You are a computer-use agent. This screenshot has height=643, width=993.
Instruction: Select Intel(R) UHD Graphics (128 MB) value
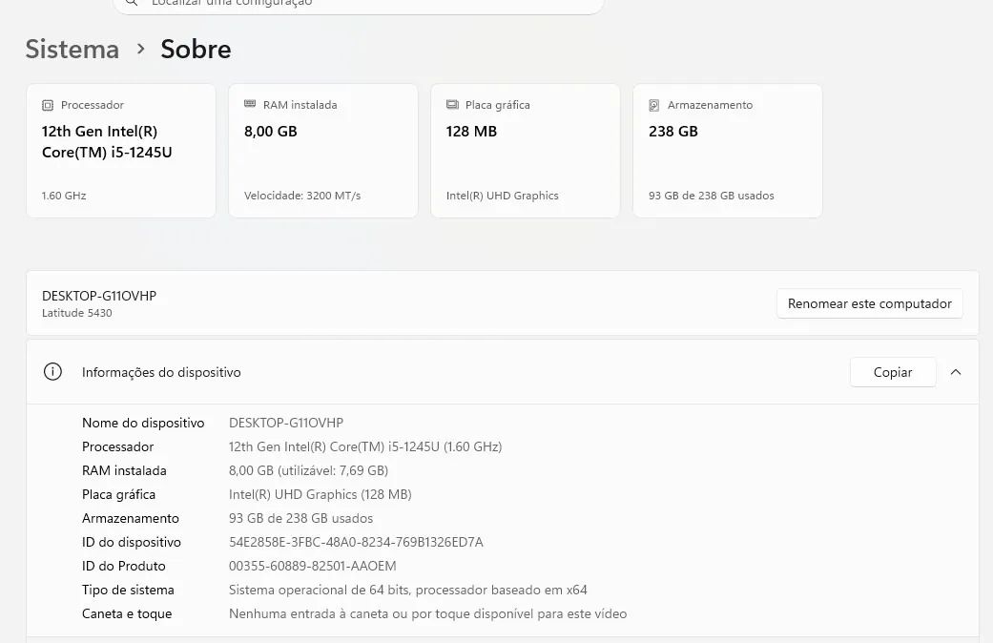(x=320, y=495)
